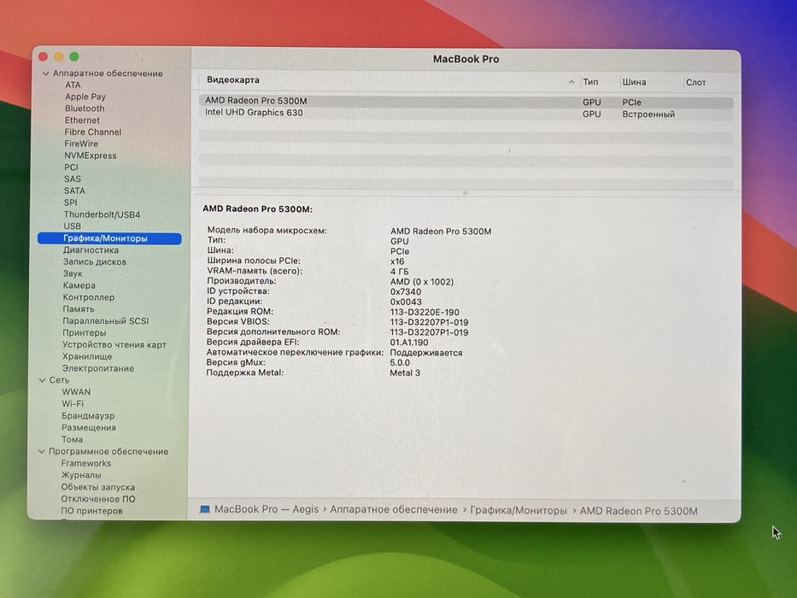Select Журналы entry
Image resolution: width=797 pixels, height=598 pixels.
click(x=81, y=476)
